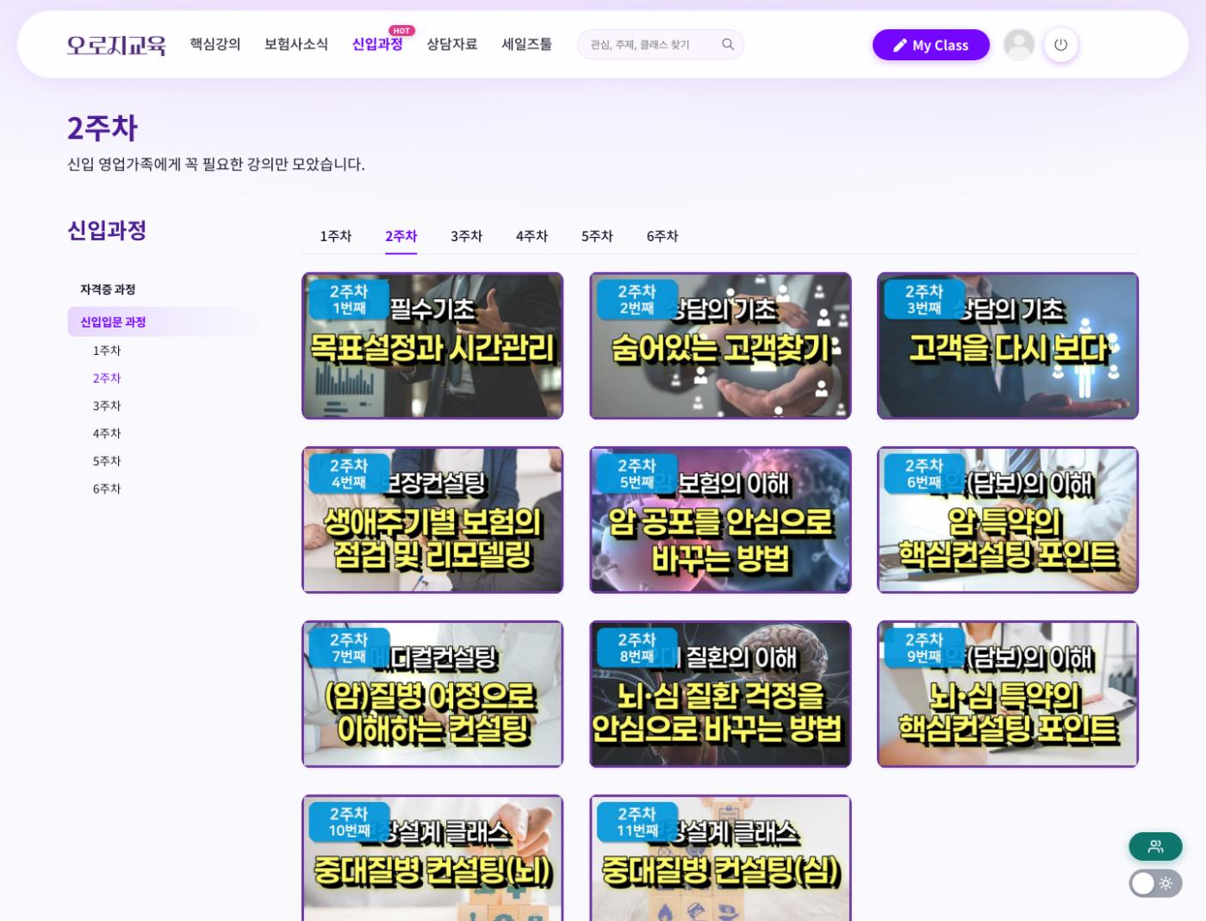Open 뇌·심 특약의 핵심컨설팅 포인트 thumbnail

tap(1008, 694)
